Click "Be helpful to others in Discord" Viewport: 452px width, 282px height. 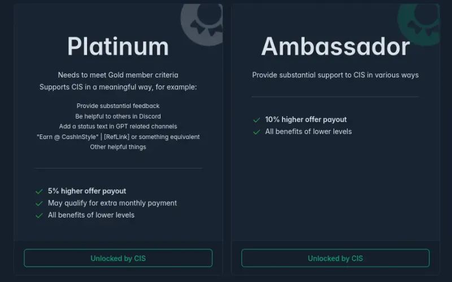(x=118, y=116)
